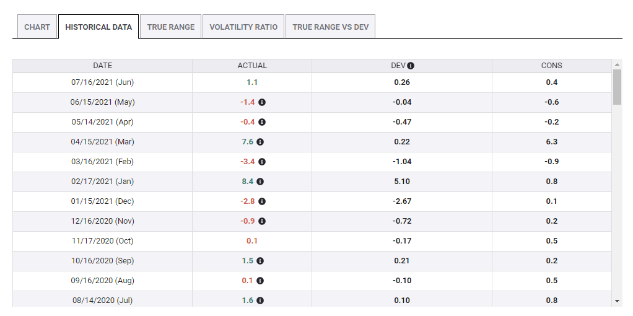The height and width of the screenshot is (316, 633).
Task: Select the Volatility Ratio tab
Action: click(x=243, y=27)
